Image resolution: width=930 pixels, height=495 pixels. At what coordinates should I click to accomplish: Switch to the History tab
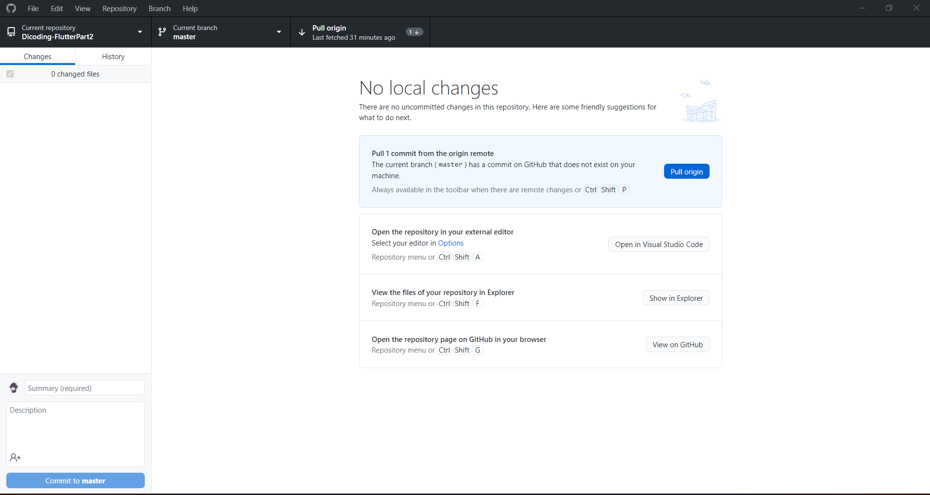[113, 56]
